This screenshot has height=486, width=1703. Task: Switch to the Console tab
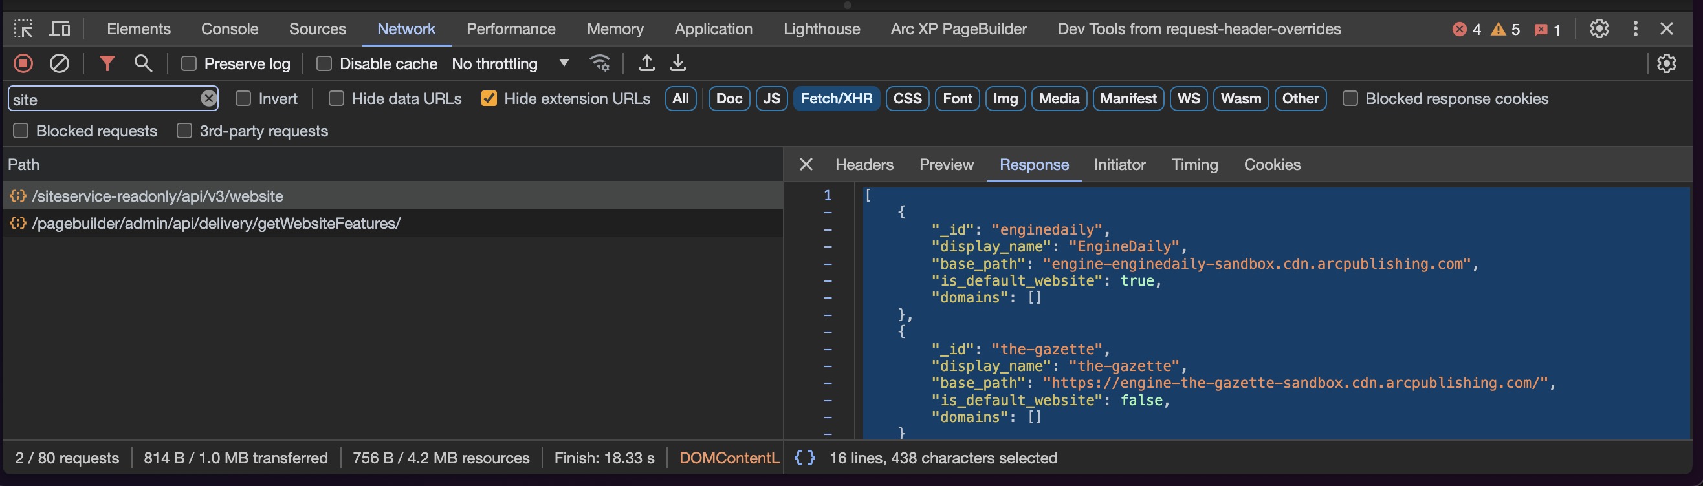(230, 28)
